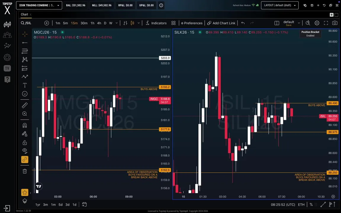Click Add Chart Link
Viewport: 341px width, 213px height.
[x=221, y=23]
